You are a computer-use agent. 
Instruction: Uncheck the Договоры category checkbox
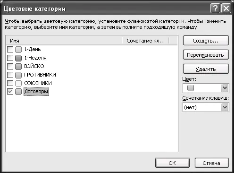pos(10,92)
